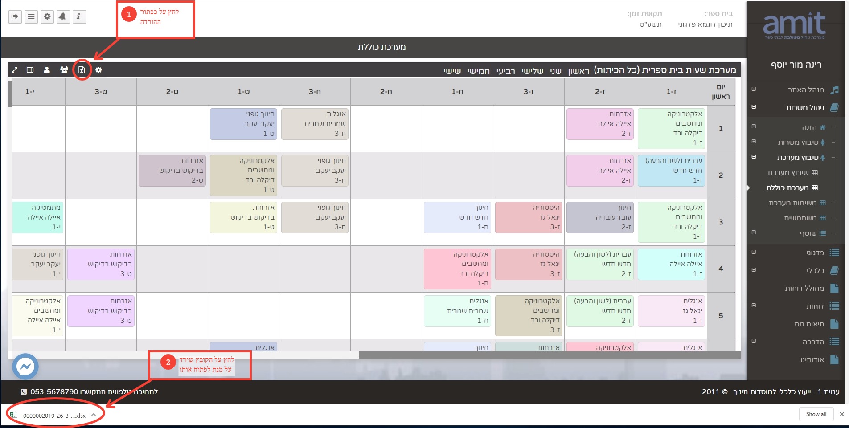Click the info icon button
849x428 pixels.
(79, 17)
